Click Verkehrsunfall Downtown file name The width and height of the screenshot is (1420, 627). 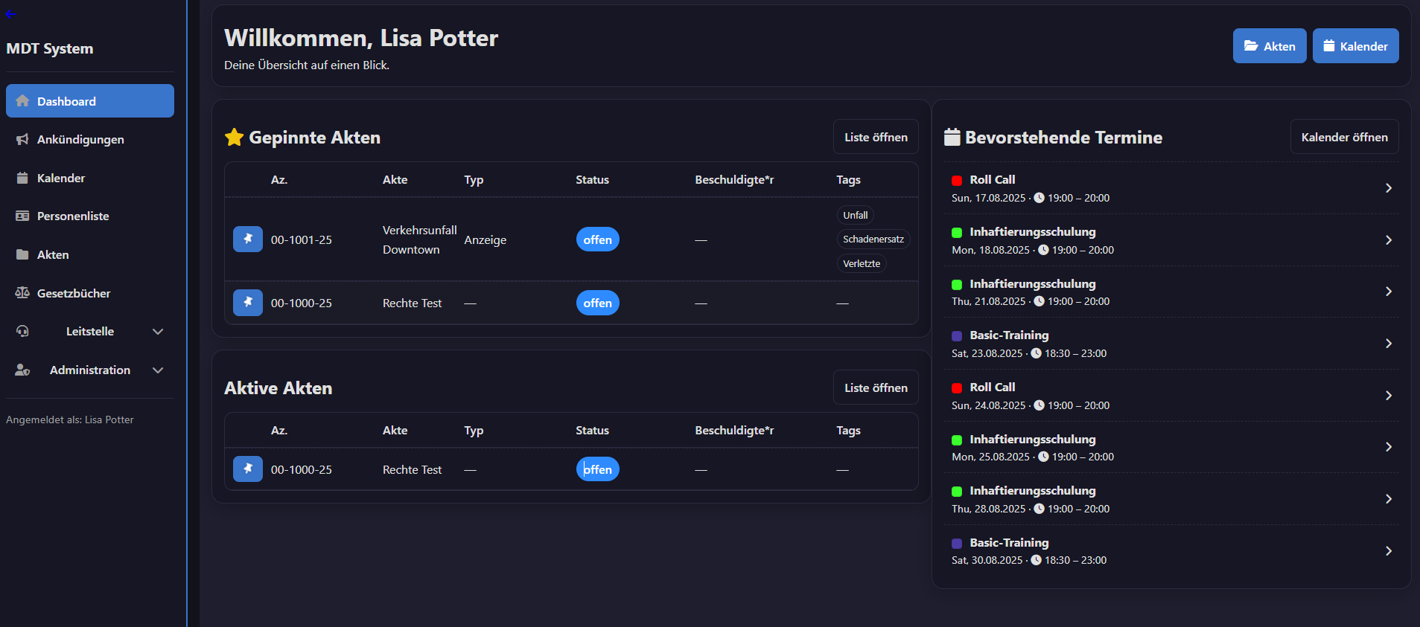420,239
